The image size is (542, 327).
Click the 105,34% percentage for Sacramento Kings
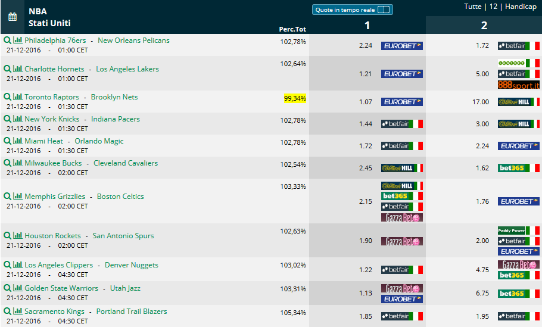(293, 313)
